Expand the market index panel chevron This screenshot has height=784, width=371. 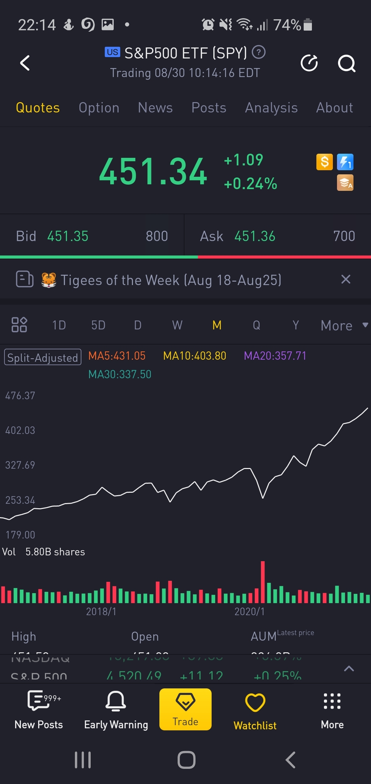349,668
